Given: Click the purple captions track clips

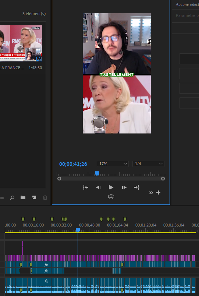Looking at the screenshot, I should click(x=100, y=258).
